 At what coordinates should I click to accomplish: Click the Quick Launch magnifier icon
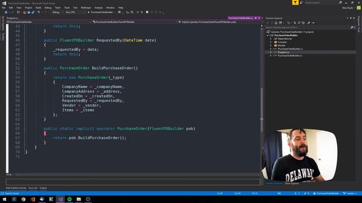341,2
